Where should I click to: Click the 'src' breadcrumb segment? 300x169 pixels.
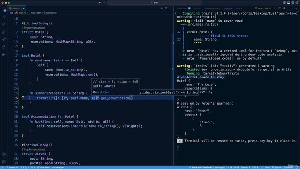[x=11, y=13]
